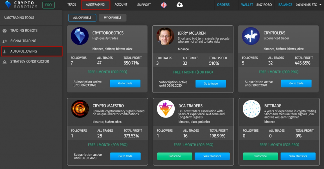The height and width of the screenshot is (169, 324).
Task: Click the Signal Trading icon
Action: coord(4,41)
